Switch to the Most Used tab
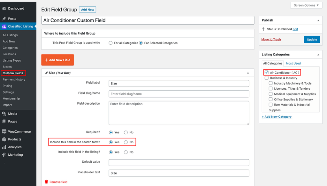This screenshot has width=327, height=186. coord(293,63)
